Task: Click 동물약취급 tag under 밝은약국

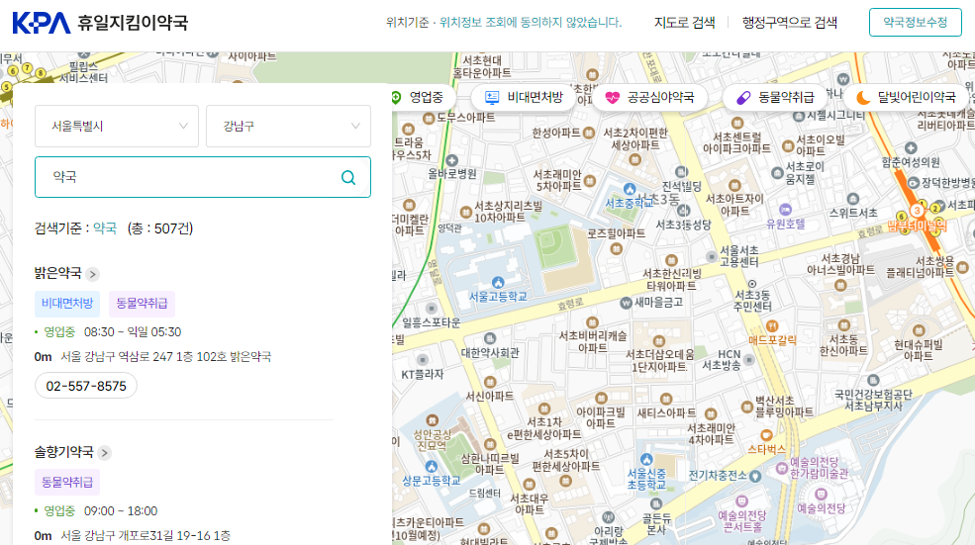Action: 142,304
